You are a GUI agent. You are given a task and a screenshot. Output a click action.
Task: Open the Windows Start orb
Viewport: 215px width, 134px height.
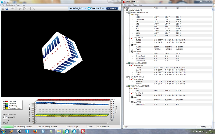click(3, 131)
